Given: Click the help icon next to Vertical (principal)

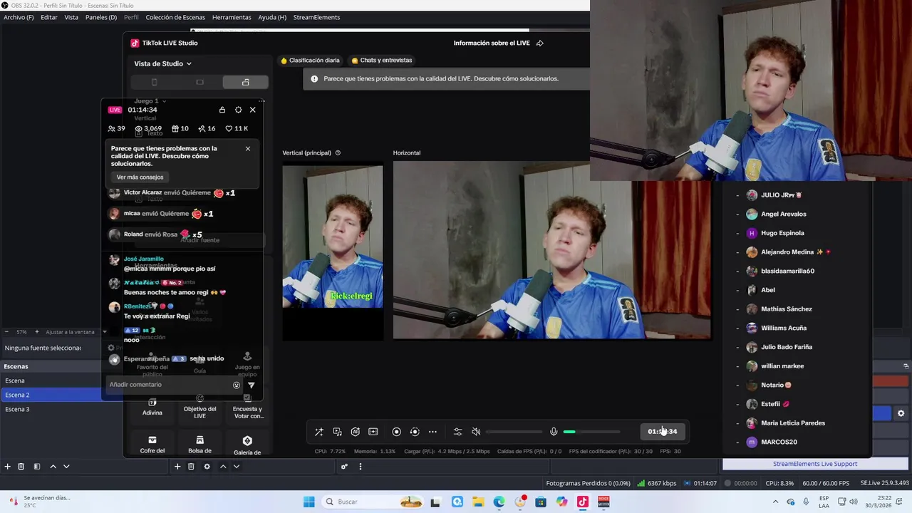Looking at the screenshot, I should click(338, 153).
